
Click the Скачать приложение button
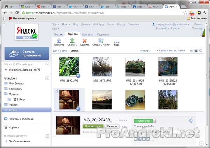tap(27, 53)
